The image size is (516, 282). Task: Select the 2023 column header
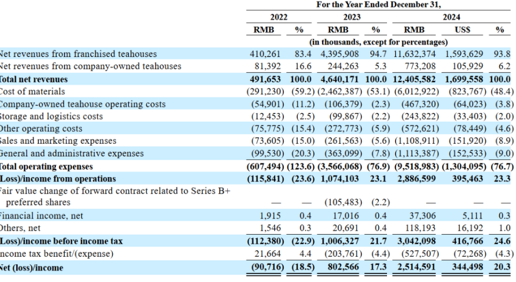coord(352,17)
